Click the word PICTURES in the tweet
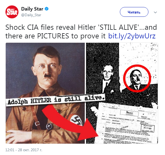This screenshot has height=155, width=165. [53, 36]
